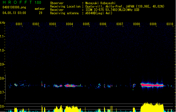Click the magenta meteor echo near 0304

coord(71,86)
